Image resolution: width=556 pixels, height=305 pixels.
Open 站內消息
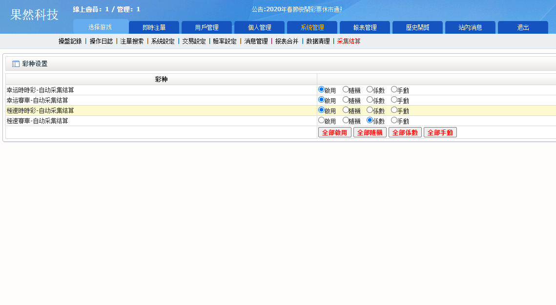[x=470, y=27]
